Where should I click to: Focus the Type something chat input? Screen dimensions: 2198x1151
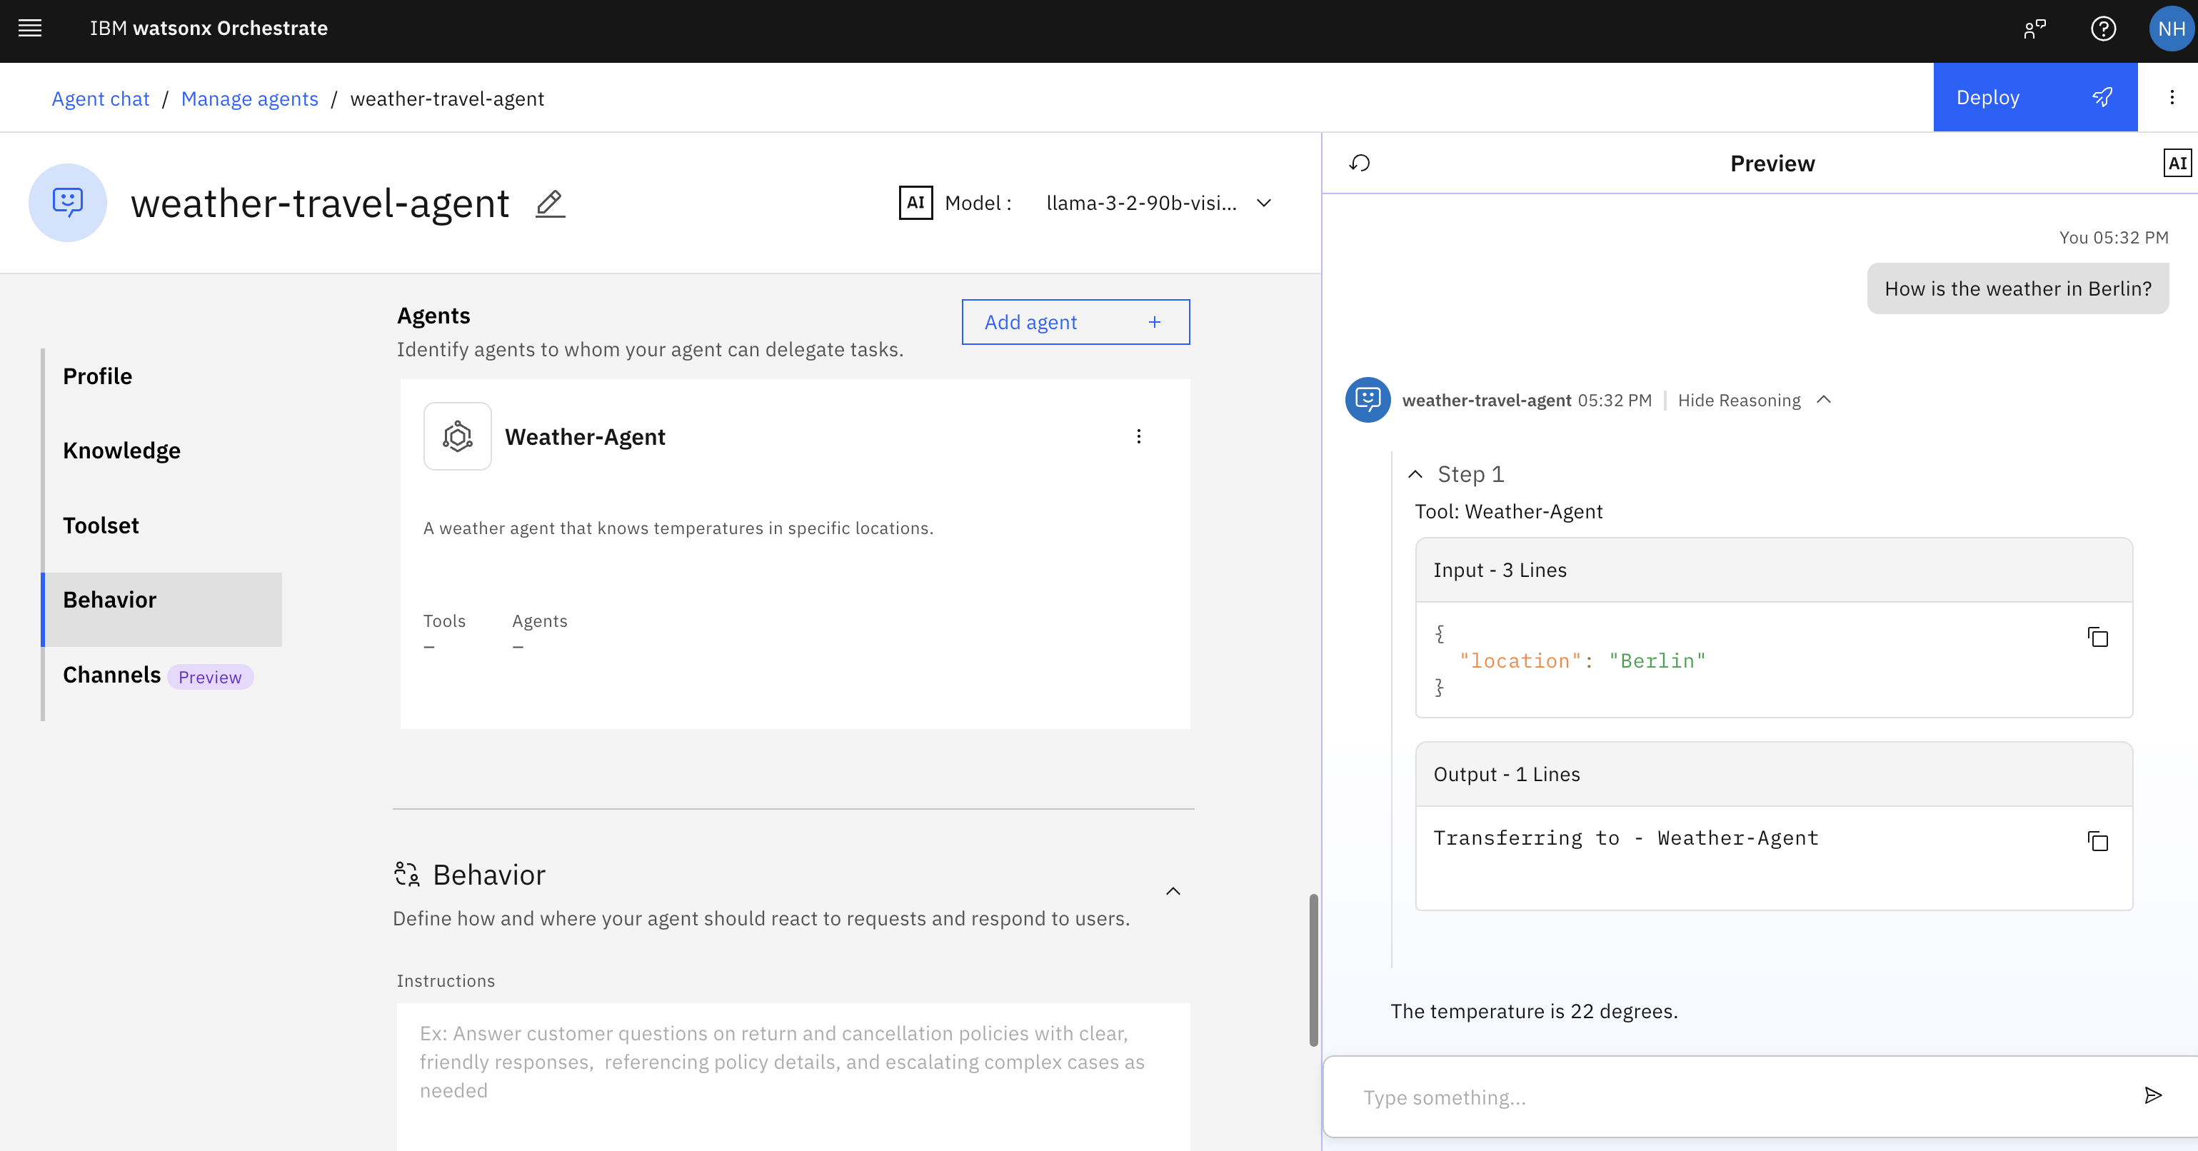pos(1741,1097)
